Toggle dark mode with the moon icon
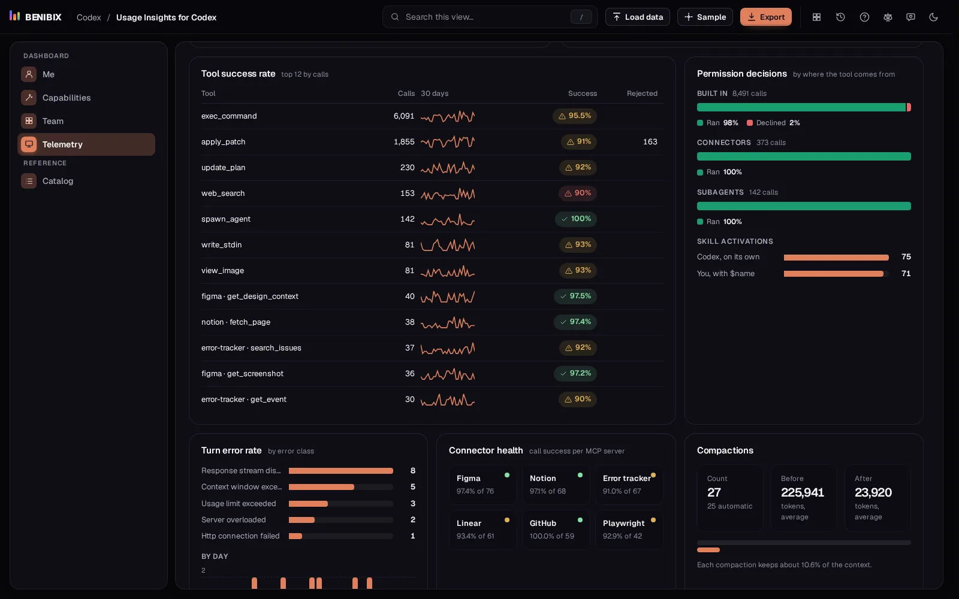This screenshot has height=599, width=959. (933, 17)
